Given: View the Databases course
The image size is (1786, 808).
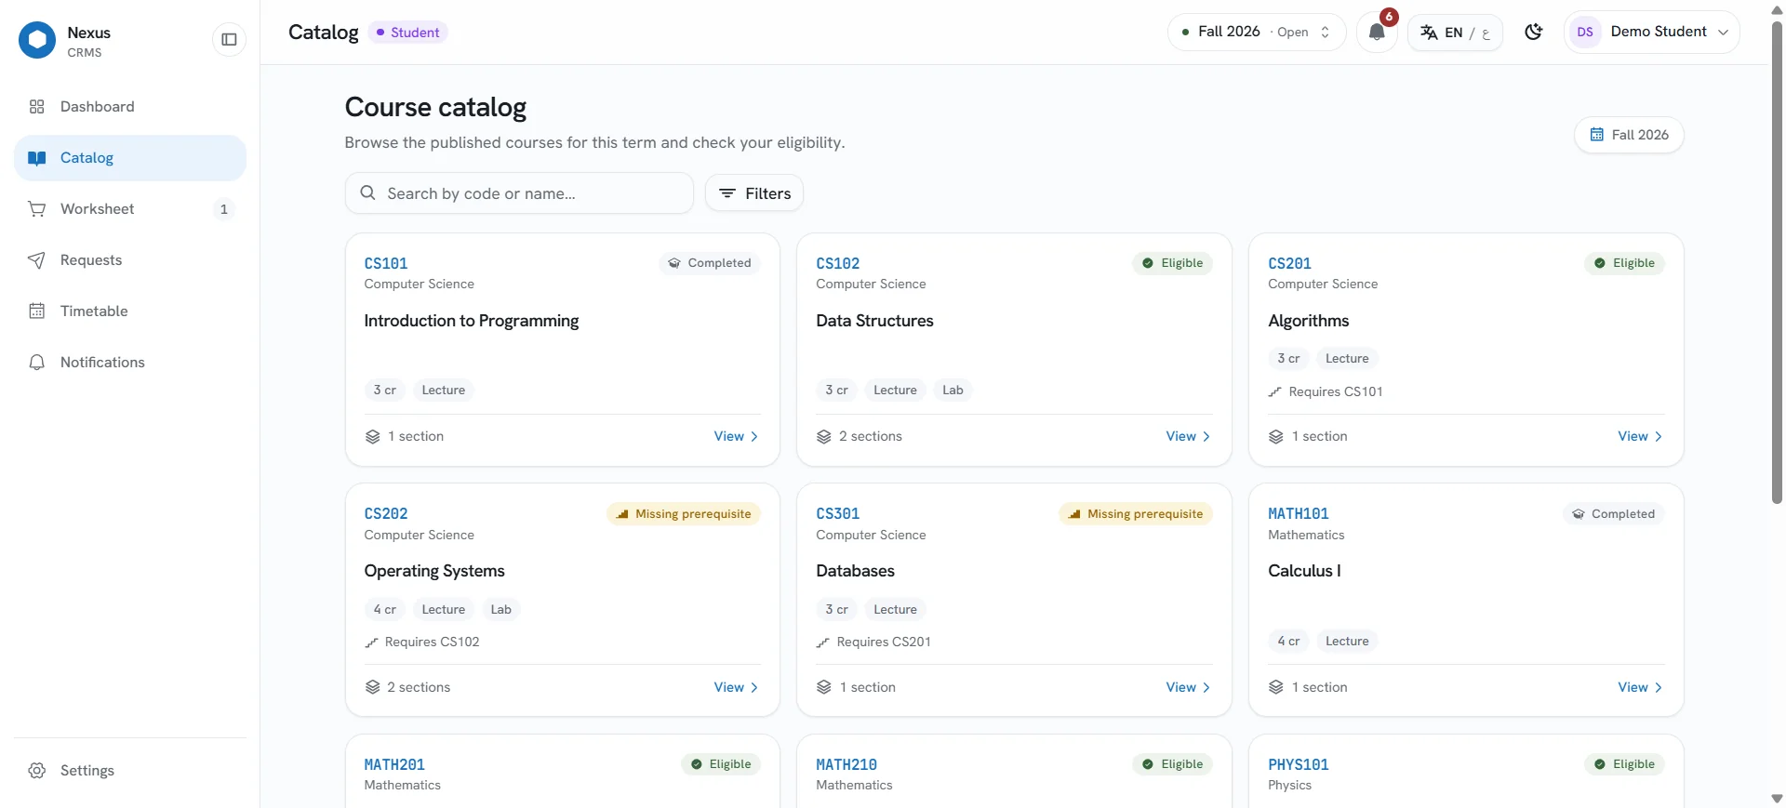Looking at the screenshot, I should pos(1188,687).
